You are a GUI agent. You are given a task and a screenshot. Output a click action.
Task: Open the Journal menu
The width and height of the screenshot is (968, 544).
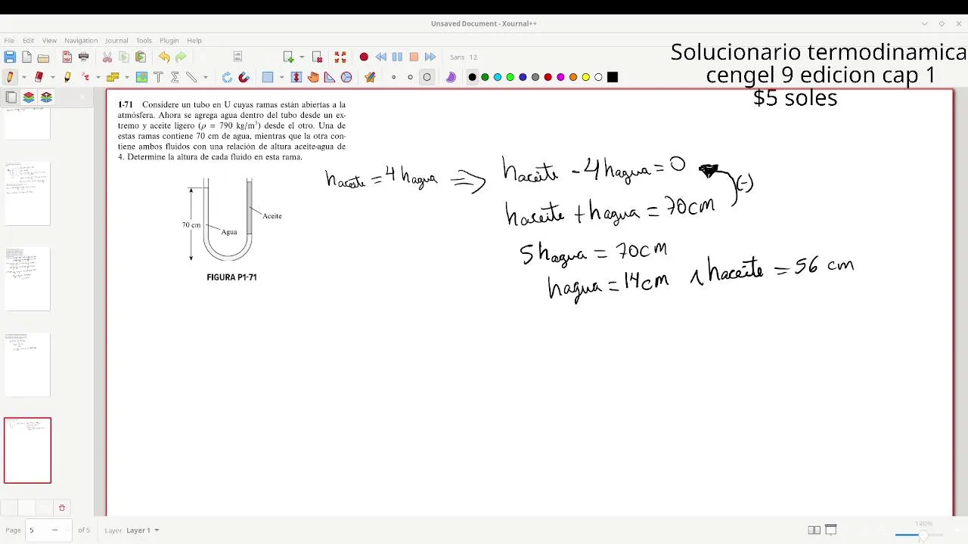tap(116, 40)
